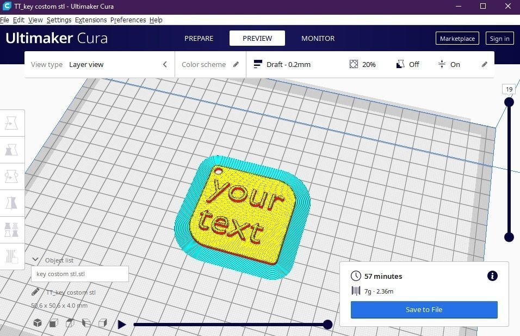Select the Mirror tool in left toolbar

click(11, 203)
